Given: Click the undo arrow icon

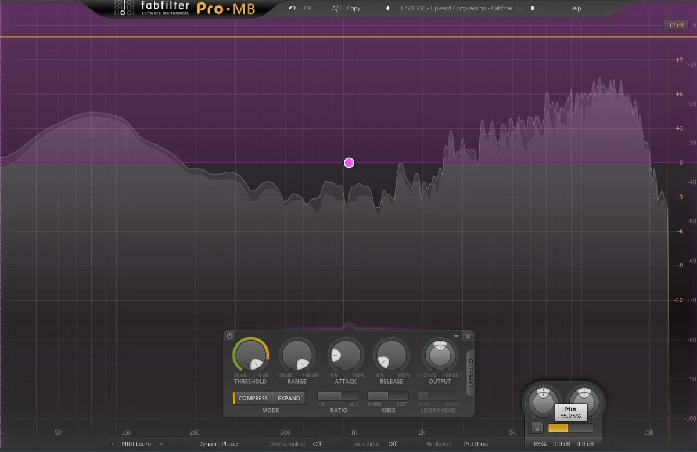Looking at the screenshot, I should (x=292, y=8).
